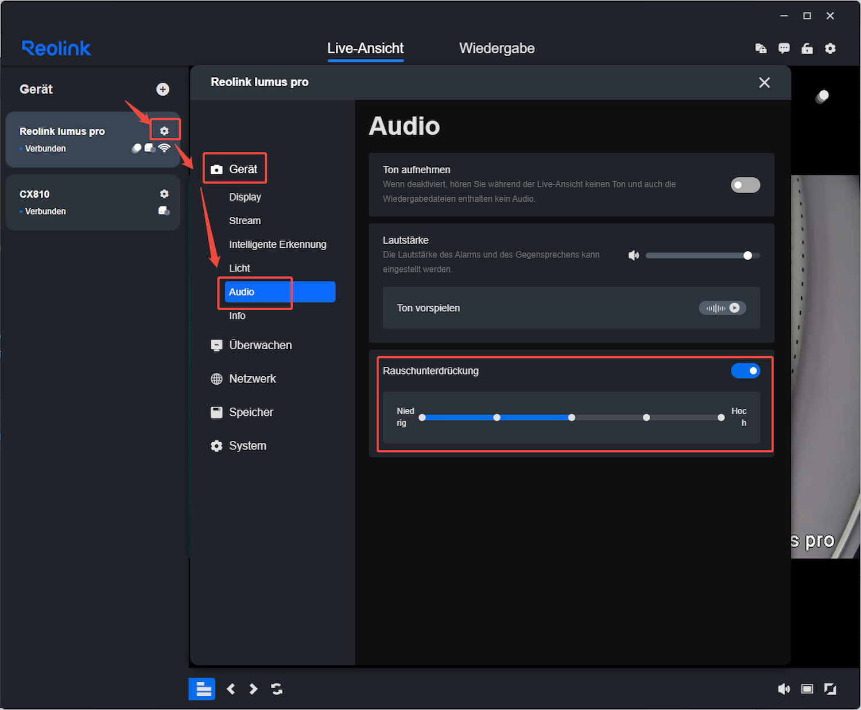Click the Gerät sidebar header
Screen dimensions: 861x710
point(36,89)
